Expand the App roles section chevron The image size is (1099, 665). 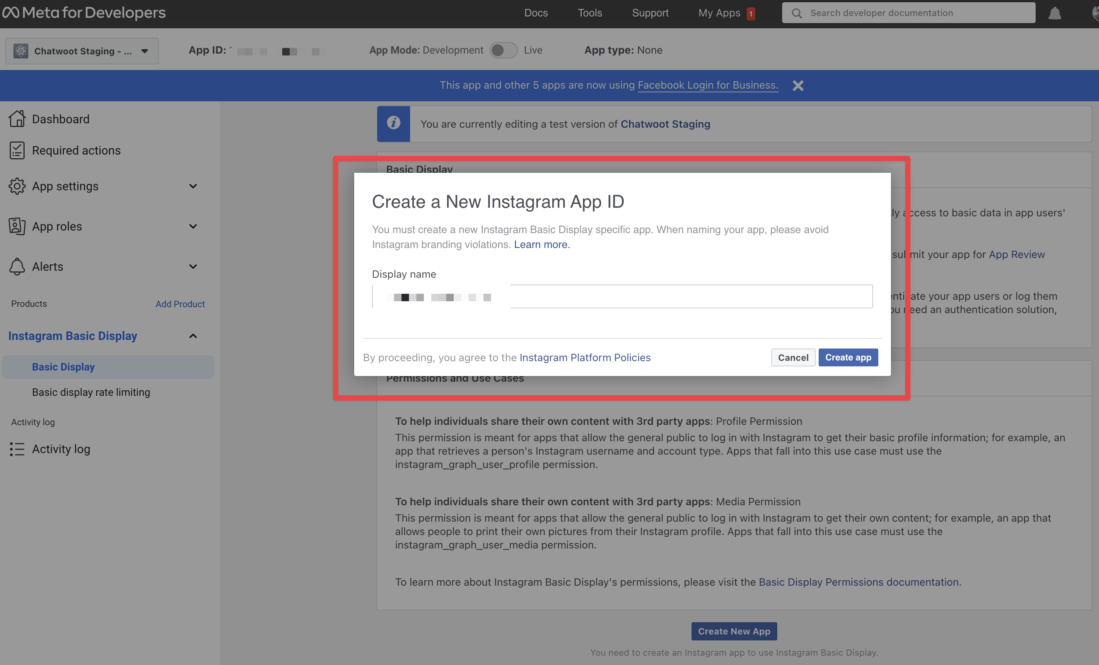coord(193,226)
